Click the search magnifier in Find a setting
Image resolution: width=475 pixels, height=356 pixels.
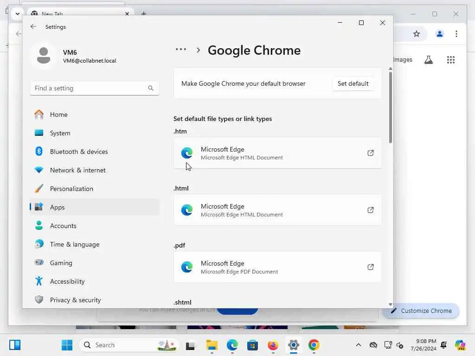click(151, 88)
